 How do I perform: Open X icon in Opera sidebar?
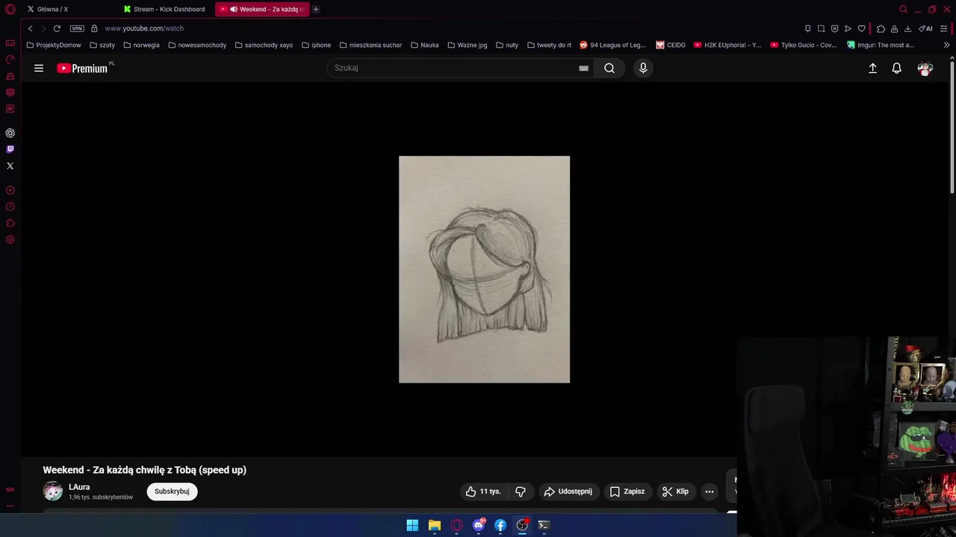click(x=10, y=166)
